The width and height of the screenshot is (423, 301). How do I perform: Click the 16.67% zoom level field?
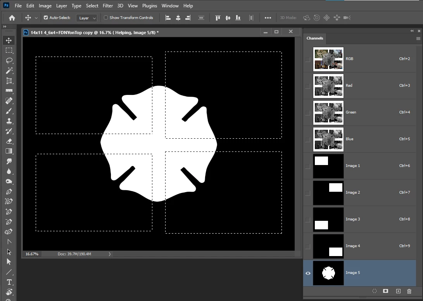point(32,254)
